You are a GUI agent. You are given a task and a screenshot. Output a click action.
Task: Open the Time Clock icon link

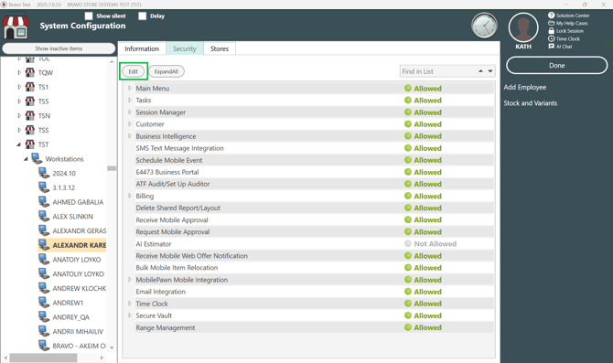(x=551, y=38)
